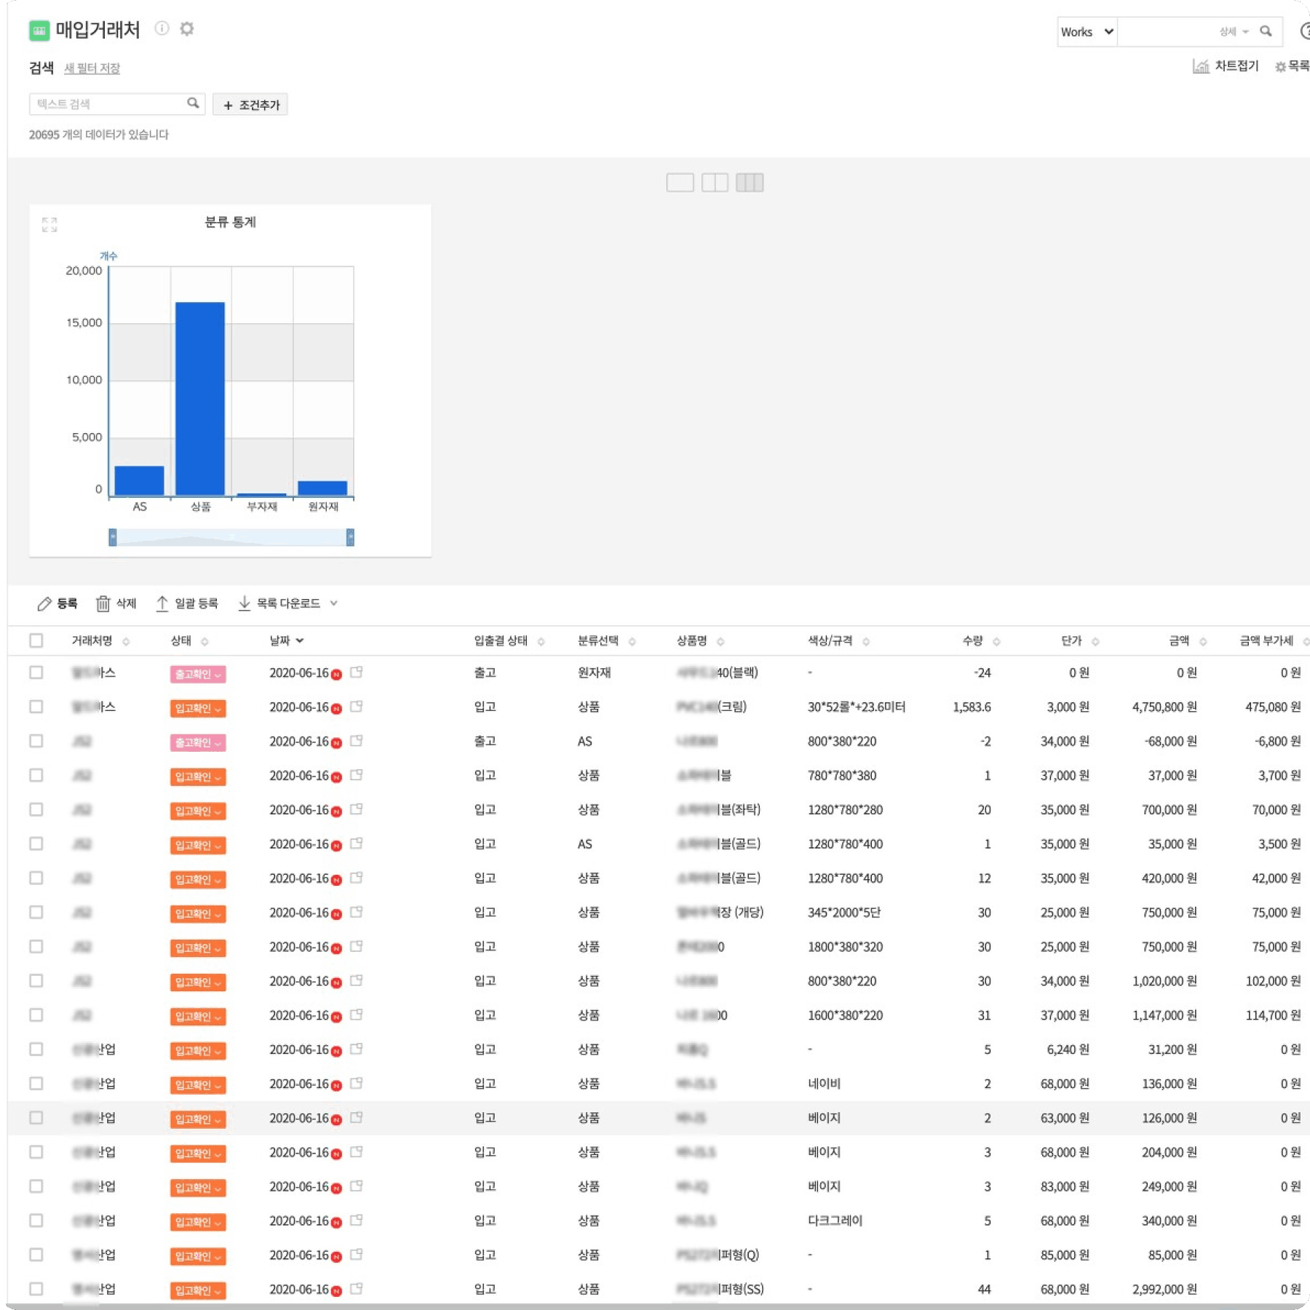1310x1310 pixels.
Task: Expand the 목록 다운로드 dropdown arrow
Action: click(334, 603)
